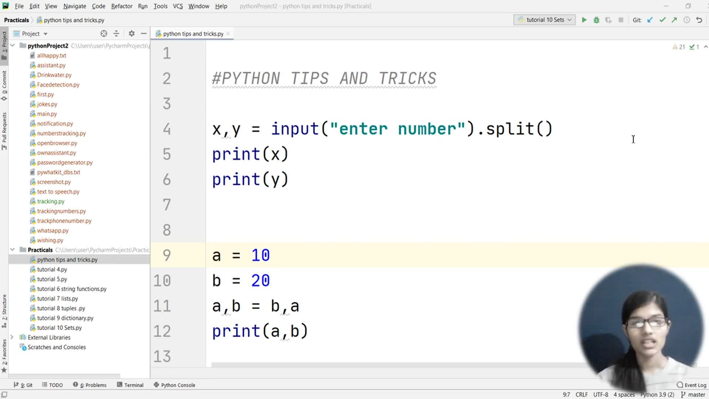Hide the Project tool window
The image size is (709, 399).
coord(144,34)
